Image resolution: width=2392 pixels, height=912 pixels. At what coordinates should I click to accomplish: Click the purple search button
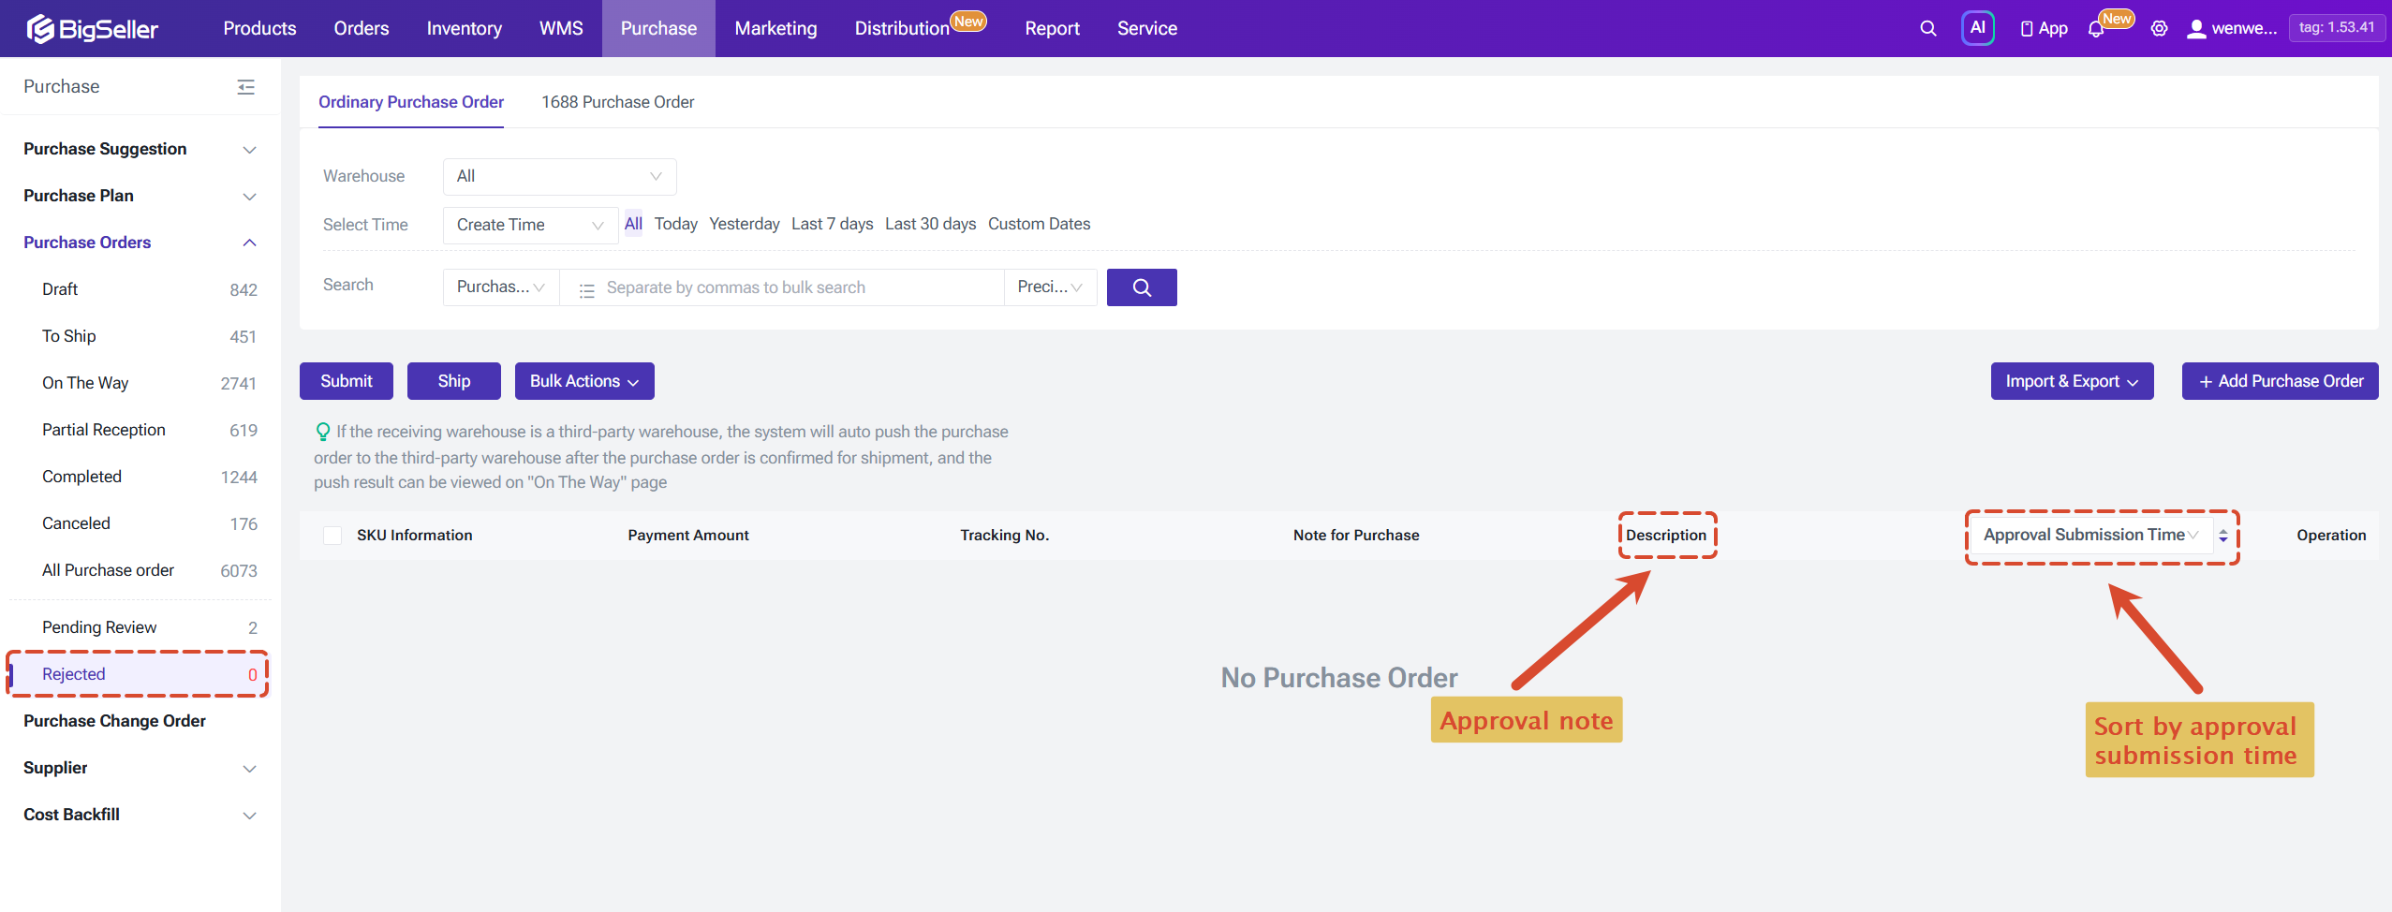pos(1142,287)
